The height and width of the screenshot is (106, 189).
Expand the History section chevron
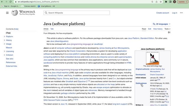click(4, 40)
